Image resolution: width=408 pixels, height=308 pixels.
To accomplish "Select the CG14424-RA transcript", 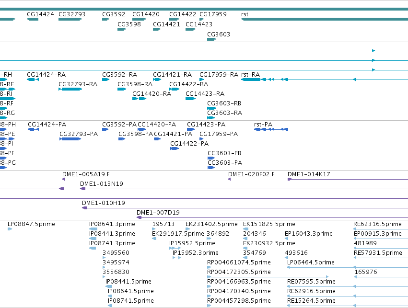I will point(33,79).
